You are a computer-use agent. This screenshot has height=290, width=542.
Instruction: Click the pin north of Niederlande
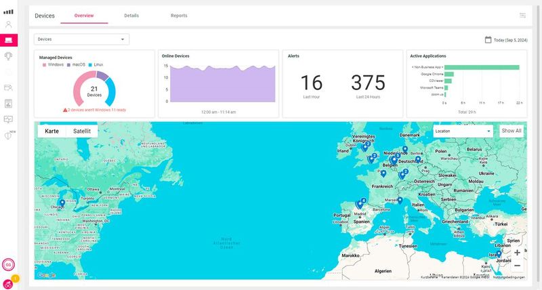pos(404,149)
